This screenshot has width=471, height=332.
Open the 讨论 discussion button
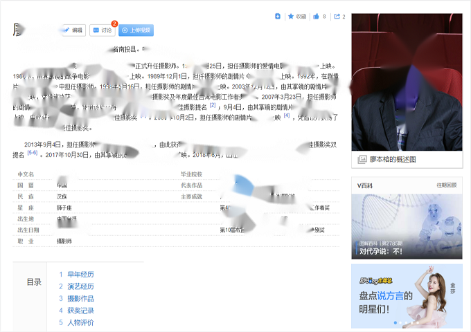pos(102,30)
